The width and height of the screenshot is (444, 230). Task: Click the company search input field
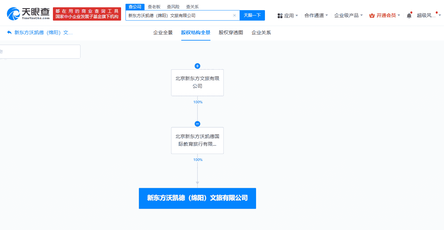[179, 16]
